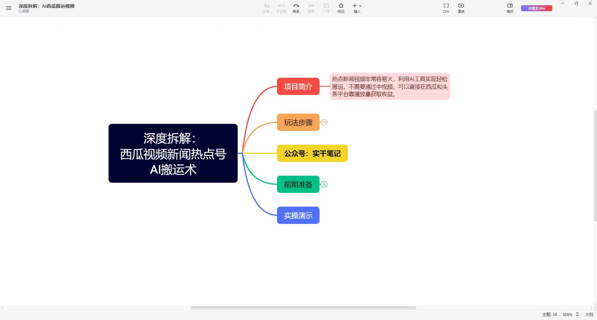Open the hamburger menu
597x320 pixels.
click(x=8, y=8)
